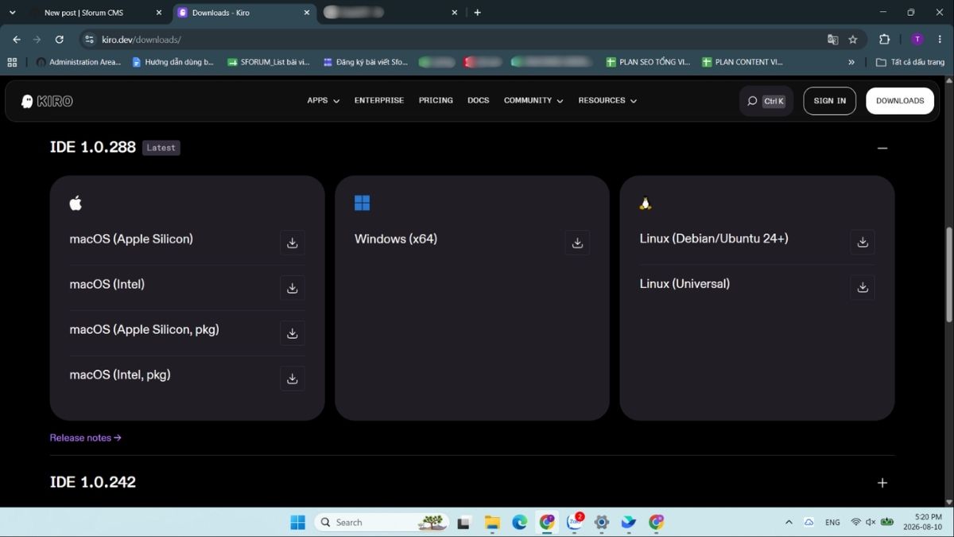The image size is (954, 537).
Task: Open the Hướng dẫn dùng bookmark
Action: (x=173, y=62)
